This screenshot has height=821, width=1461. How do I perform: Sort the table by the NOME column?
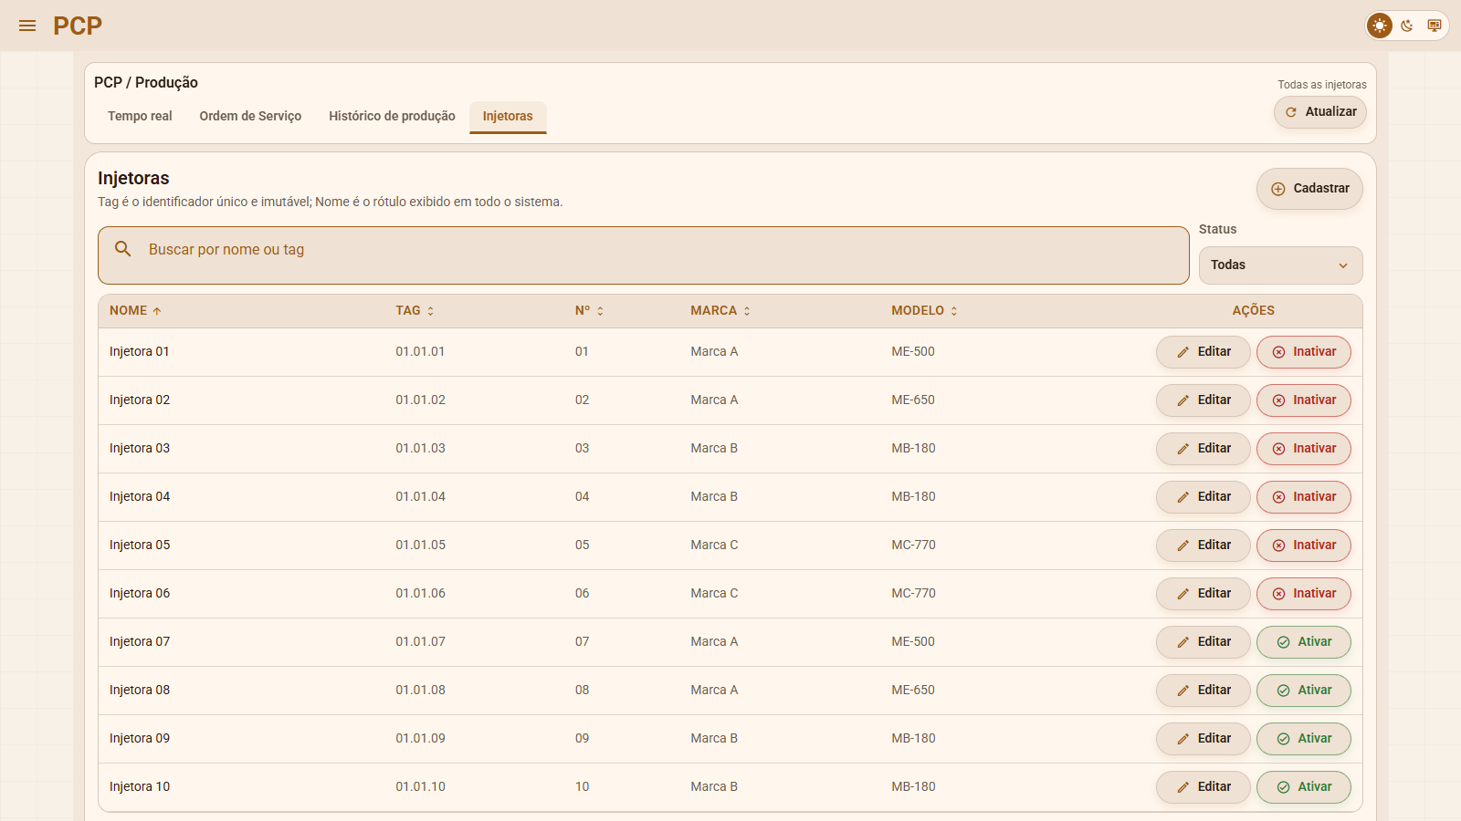click(x=135, y=311)
